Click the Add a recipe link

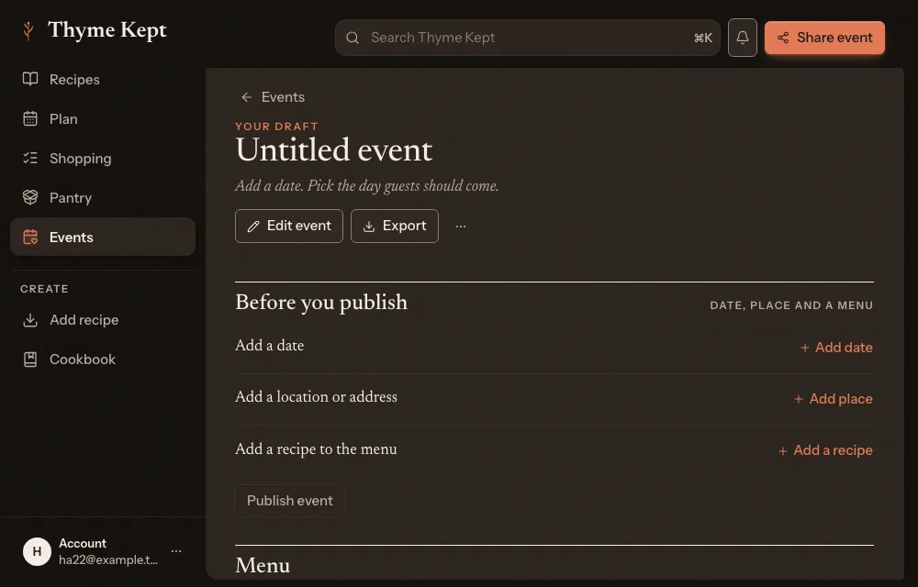pos(825,450)
